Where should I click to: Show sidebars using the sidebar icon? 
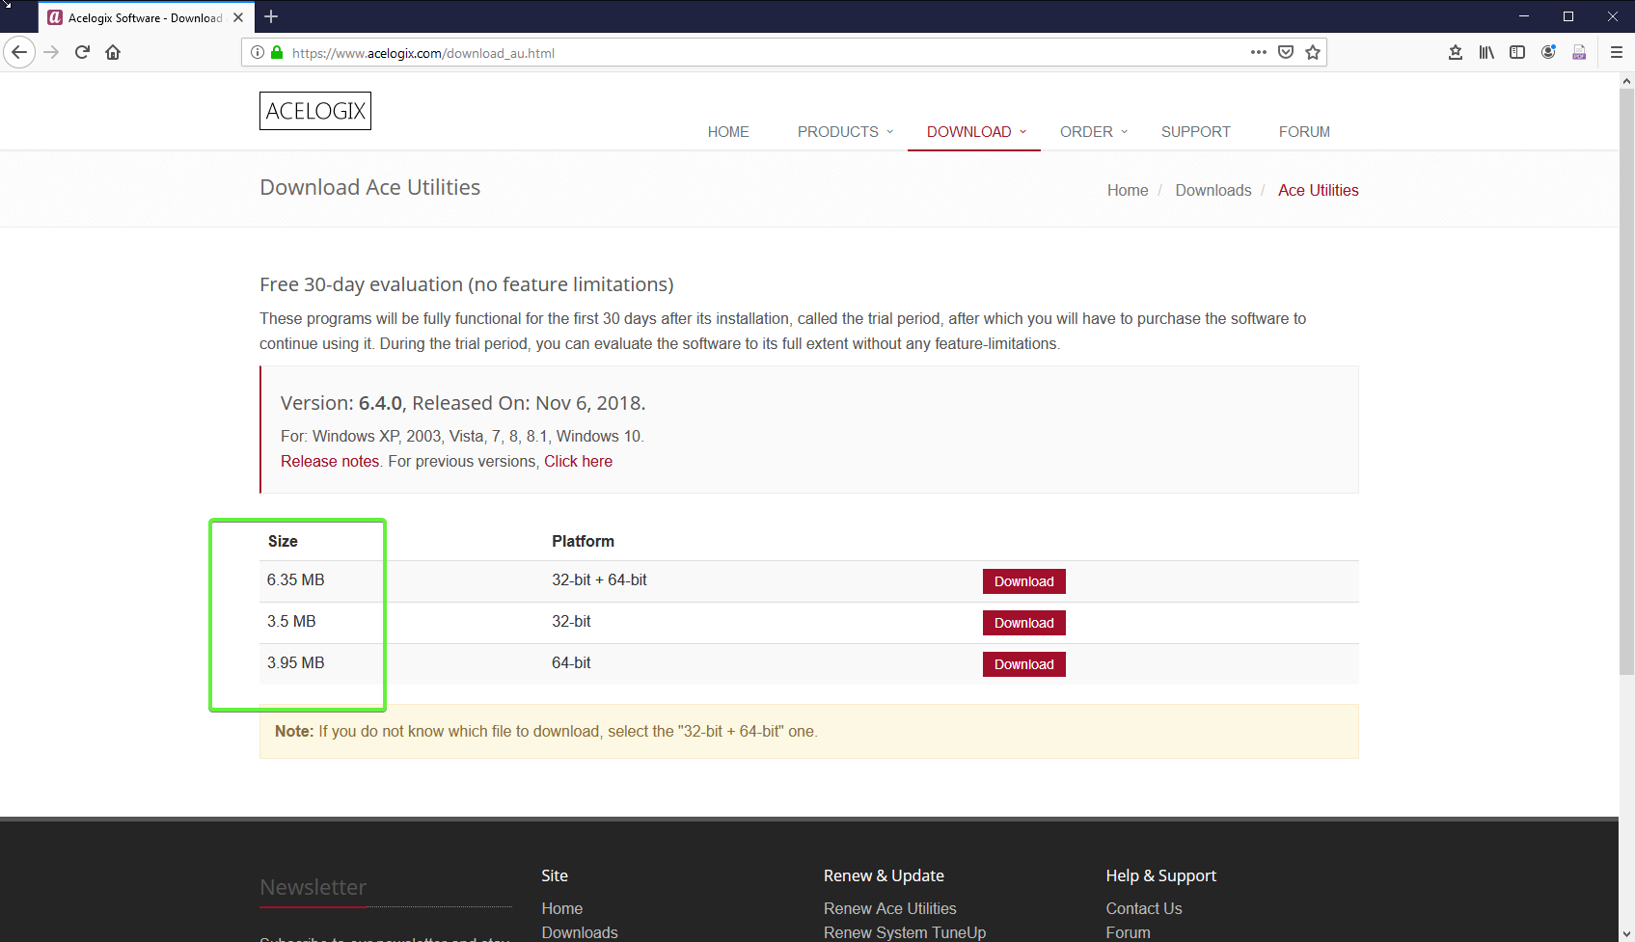(1517, 52)
